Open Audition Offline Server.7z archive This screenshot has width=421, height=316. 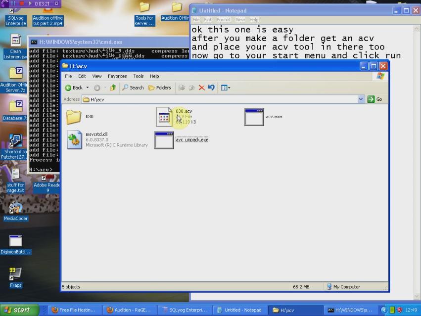pyautogui.click(x=14, y=80)
